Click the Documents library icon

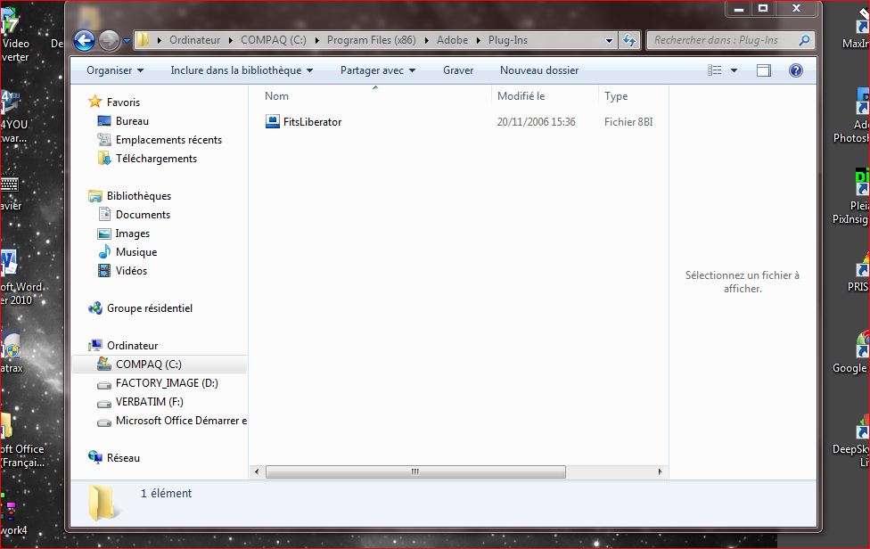pyautogui.click(x=104, y=214)
